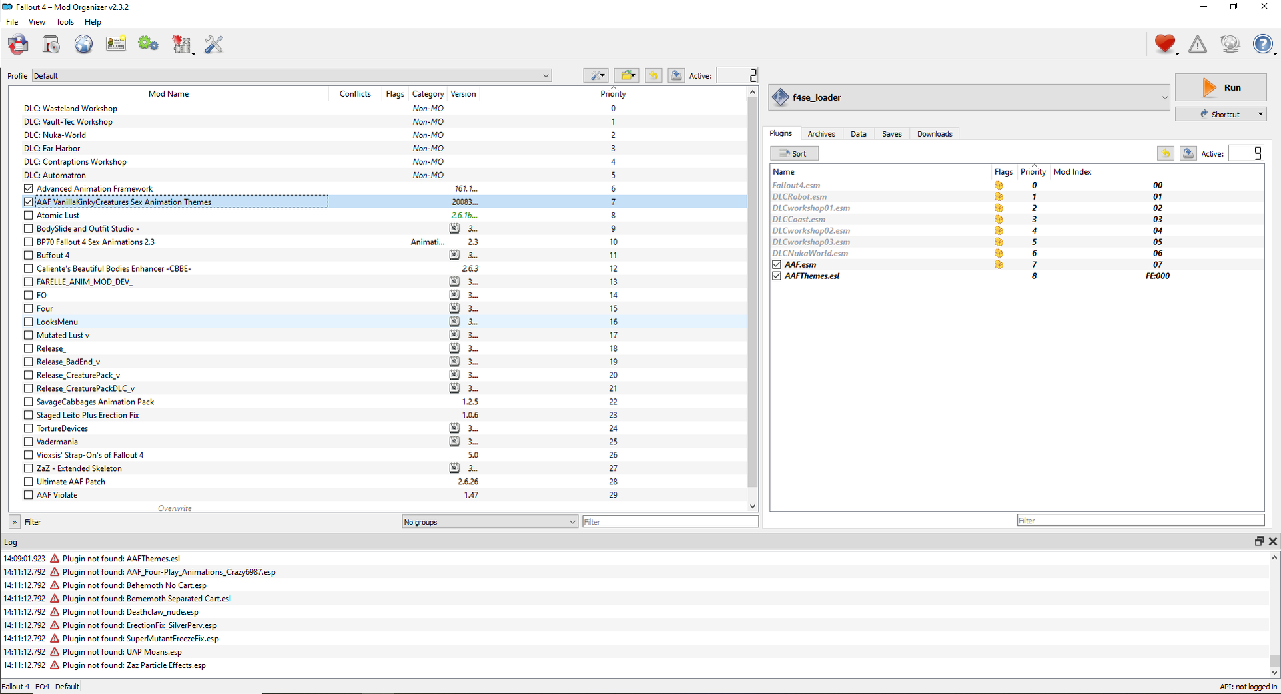File menu
Viewport: 1281px width, 694px height.
pyautogui.click(x=12, y=22)
